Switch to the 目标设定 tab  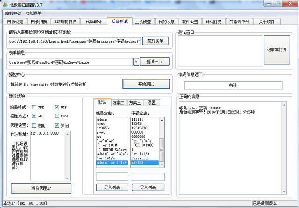[15, 22]
